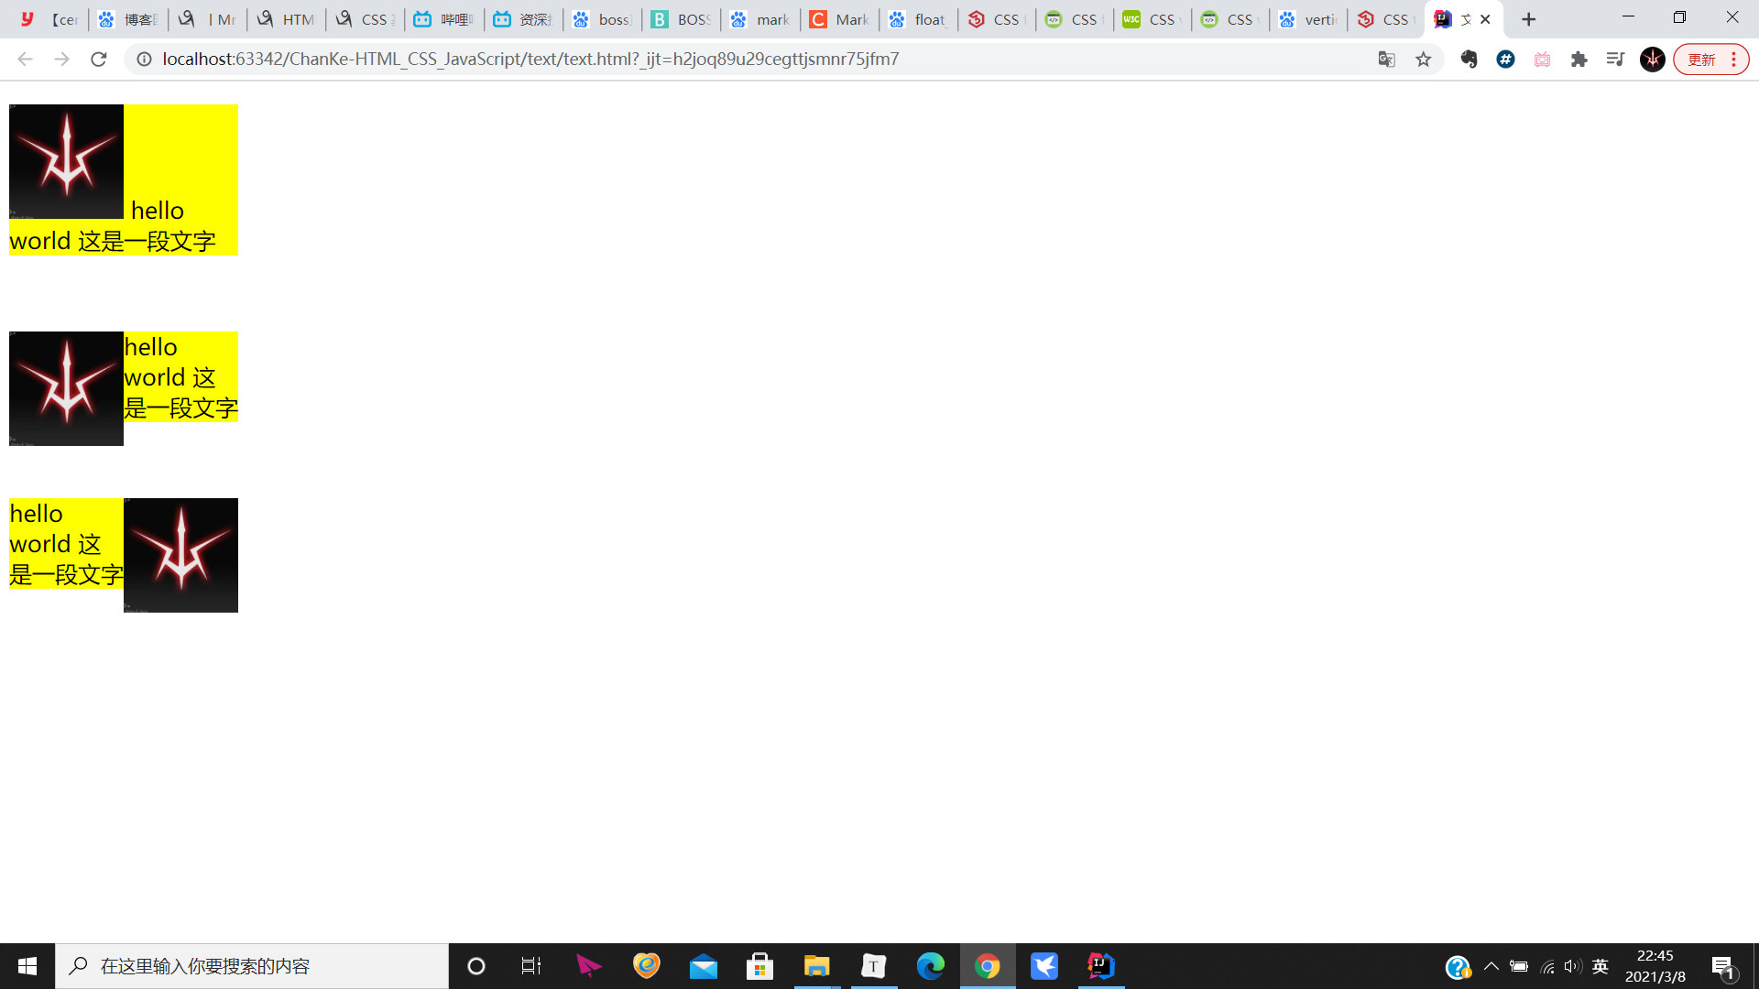Switch to the float tab
Image resolution: width=1759 pixels, height=989 pixels.
click(918, 19)
